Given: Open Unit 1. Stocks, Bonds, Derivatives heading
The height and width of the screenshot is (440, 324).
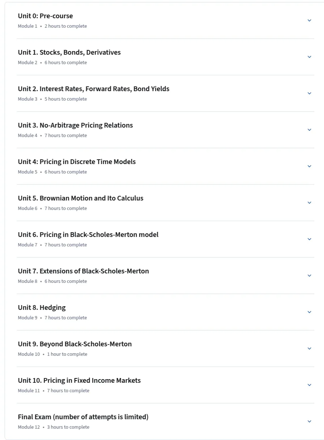Looking at the screenshot, I should click(x=69, y=52).
